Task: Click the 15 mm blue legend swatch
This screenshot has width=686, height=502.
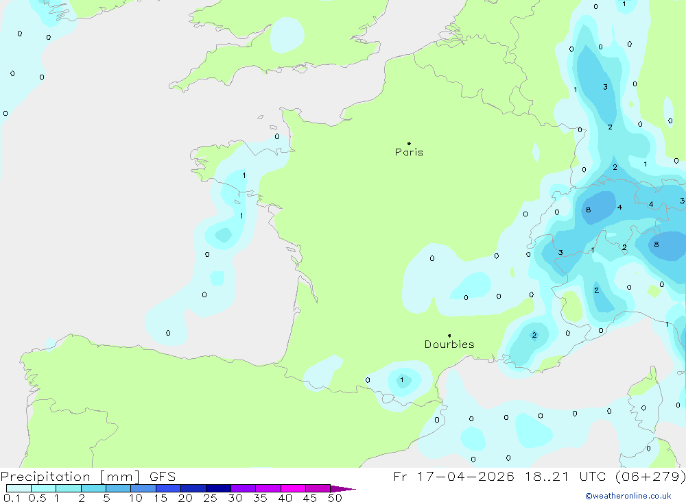Action: 168,488
